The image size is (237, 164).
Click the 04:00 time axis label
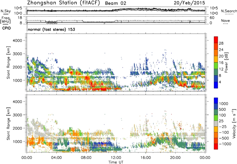point(56,158)
